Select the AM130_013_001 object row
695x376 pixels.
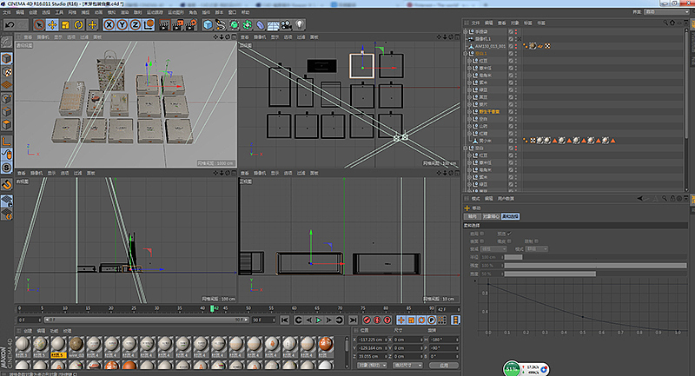(490, 46)
